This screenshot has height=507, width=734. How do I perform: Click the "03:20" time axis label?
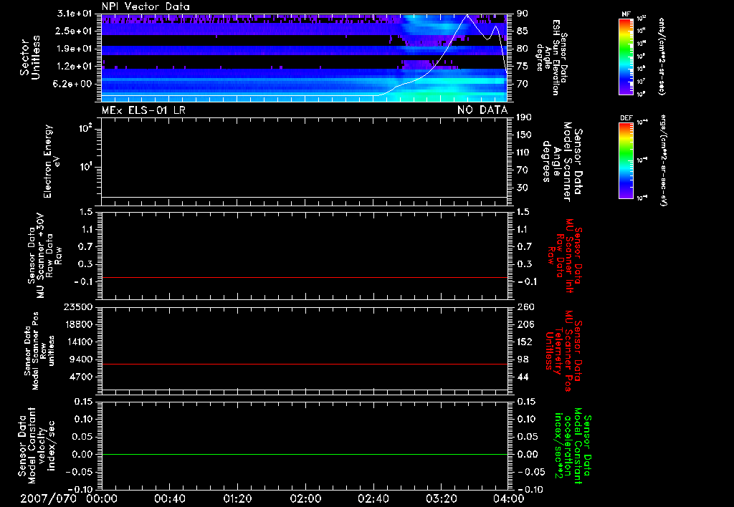[441, 498]
